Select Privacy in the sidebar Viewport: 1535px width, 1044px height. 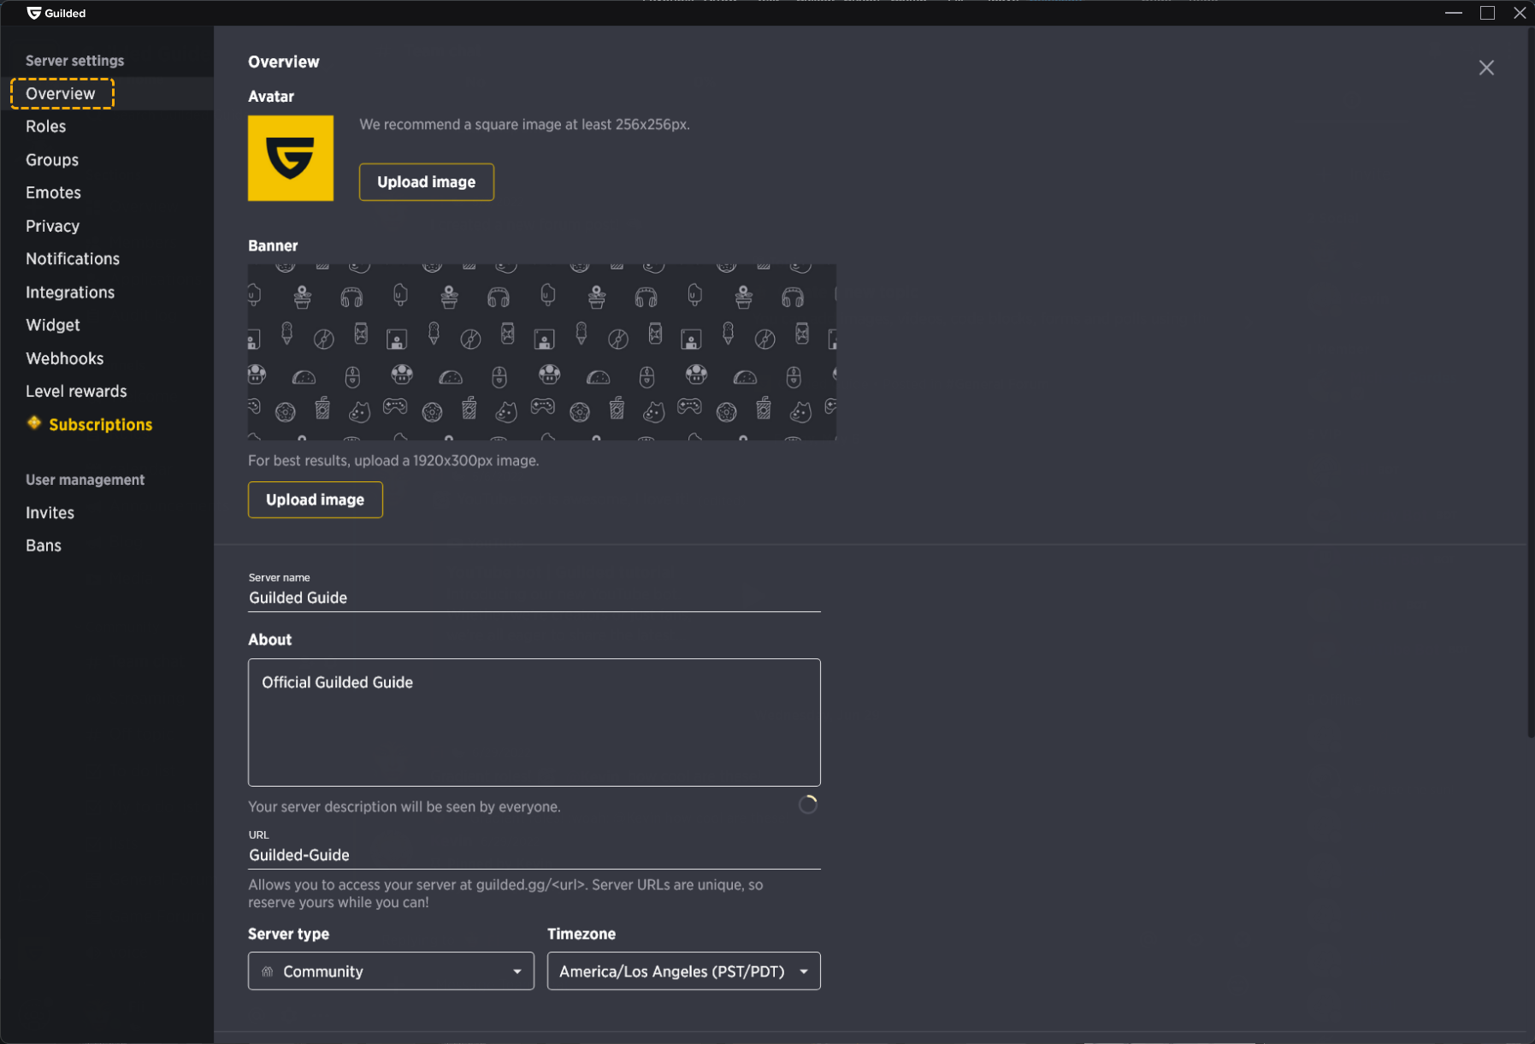(x=52, y=226)
